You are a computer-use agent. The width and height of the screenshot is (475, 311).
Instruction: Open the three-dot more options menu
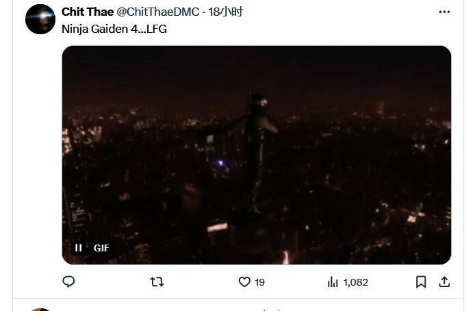(444, 12)
